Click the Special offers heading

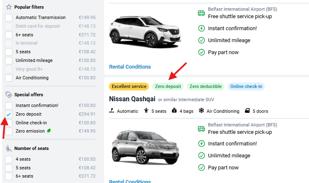coord(28,95)
